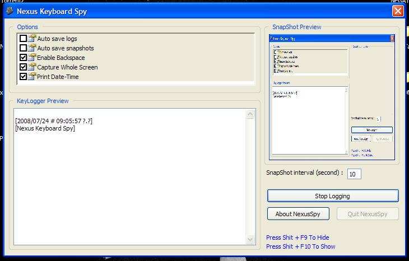Click the Quit NexusSpy button
409x261 pixels.
pyautogui.click(x=368, y=214)
